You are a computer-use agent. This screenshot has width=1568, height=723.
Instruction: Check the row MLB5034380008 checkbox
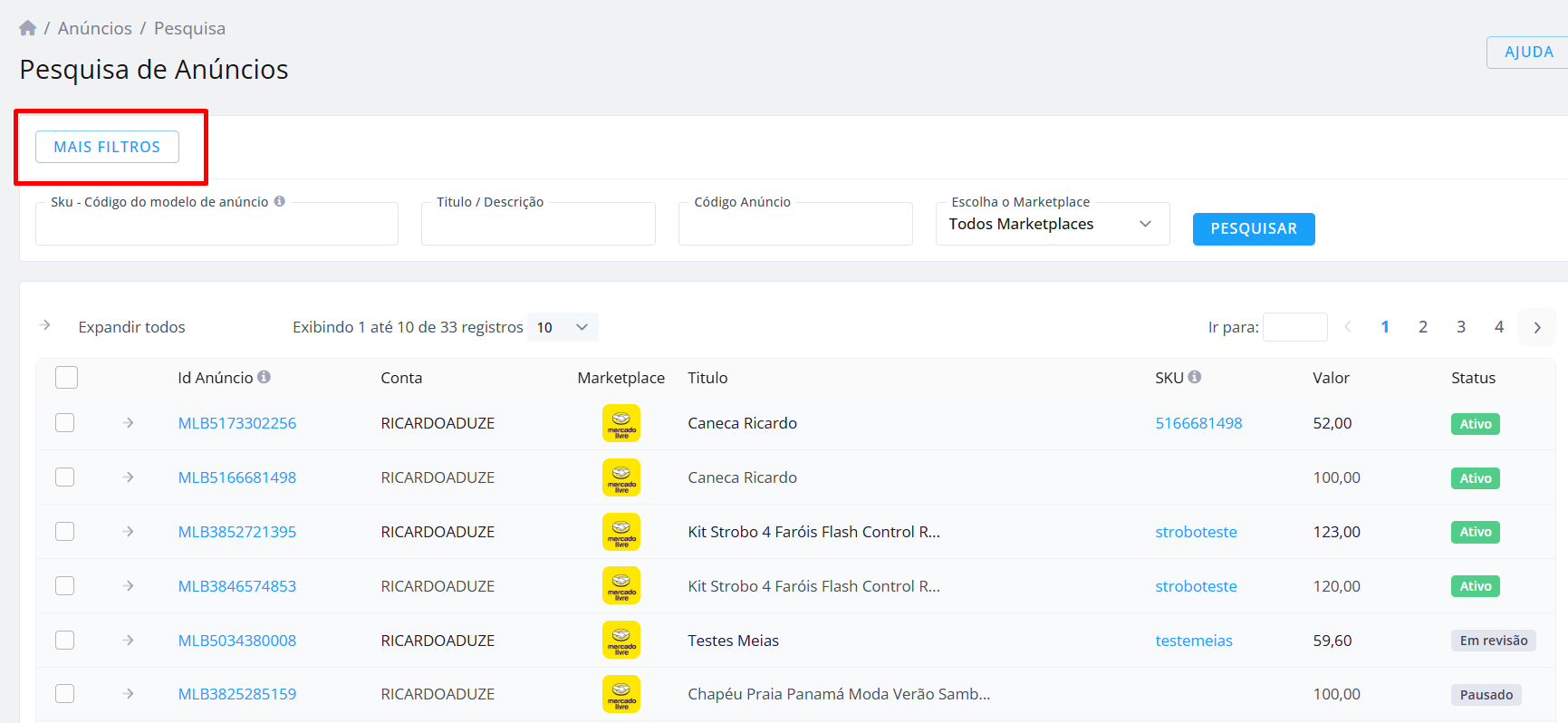pyautogui.click(x=65, y=641)
